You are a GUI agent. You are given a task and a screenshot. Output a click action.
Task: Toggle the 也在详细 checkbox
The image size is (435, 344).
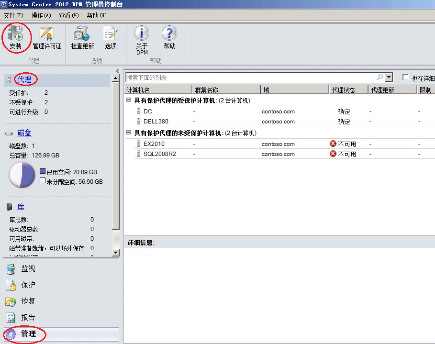tap(405, 77)
